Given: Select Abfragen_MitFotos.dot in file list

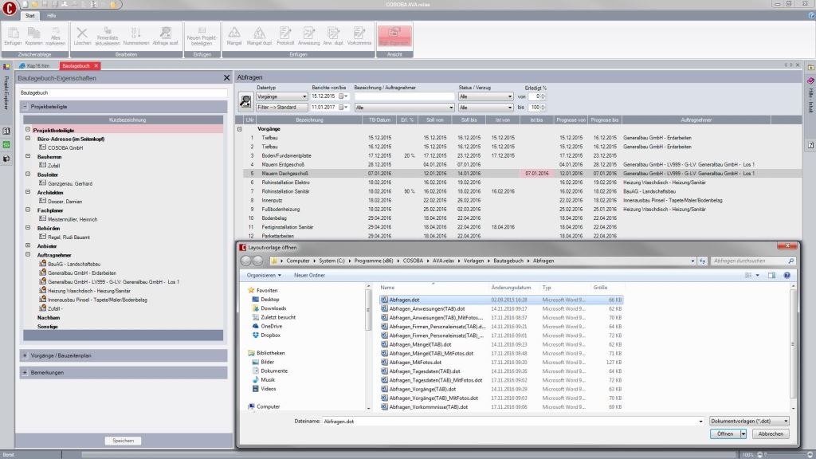Looking at the screenshot, I should [415, 362].
